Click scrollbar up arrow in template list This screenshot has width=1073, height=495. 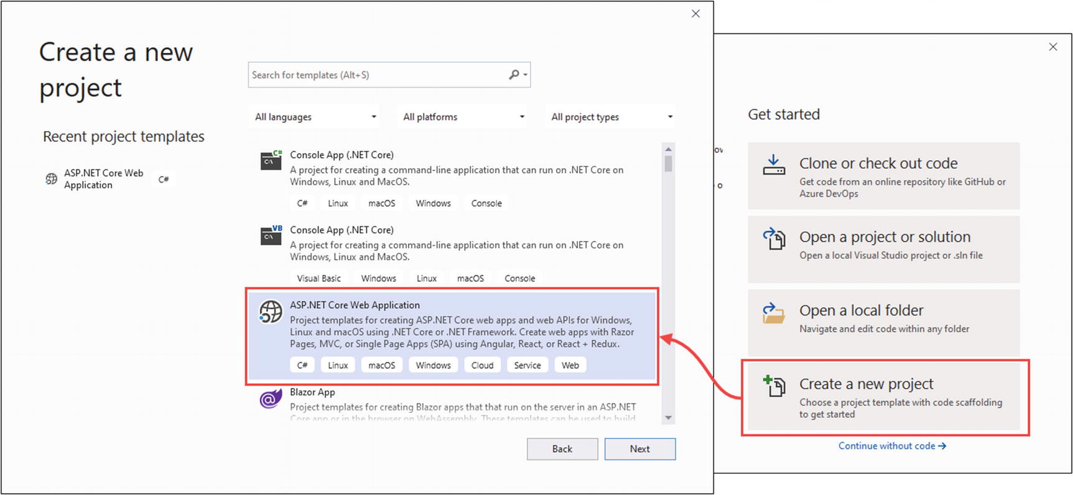click(669, 149)
